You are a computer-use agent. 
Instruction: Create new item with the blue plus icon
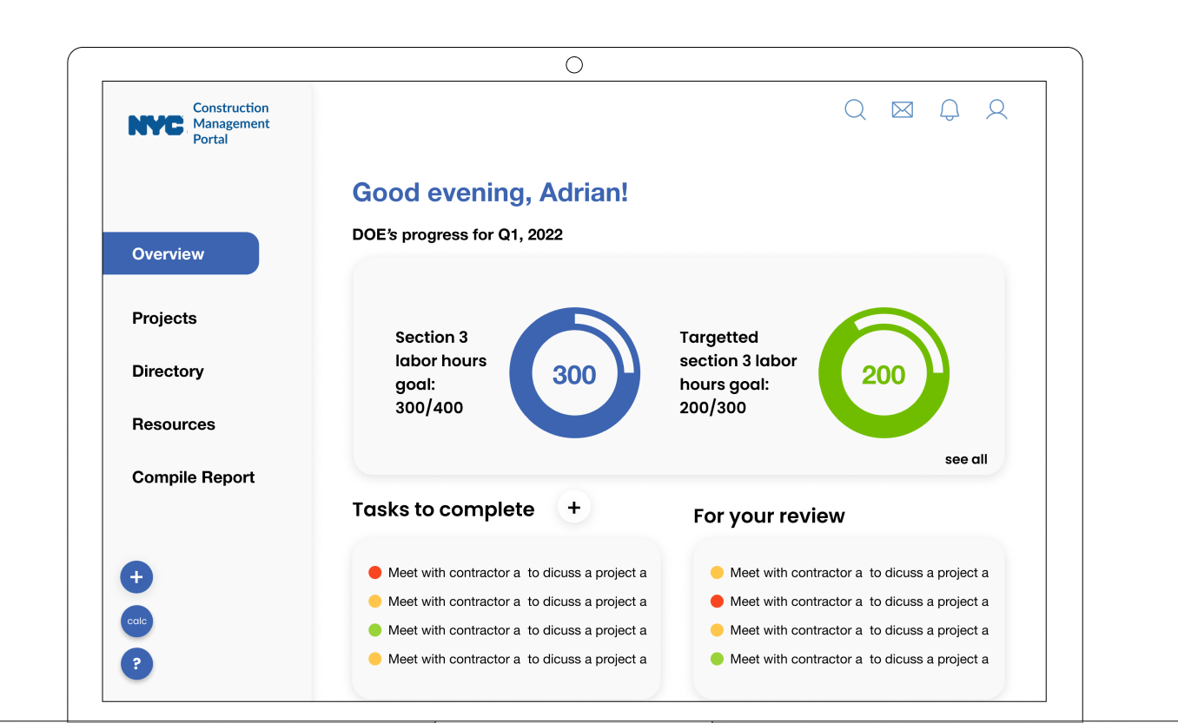tap(136, 576)
